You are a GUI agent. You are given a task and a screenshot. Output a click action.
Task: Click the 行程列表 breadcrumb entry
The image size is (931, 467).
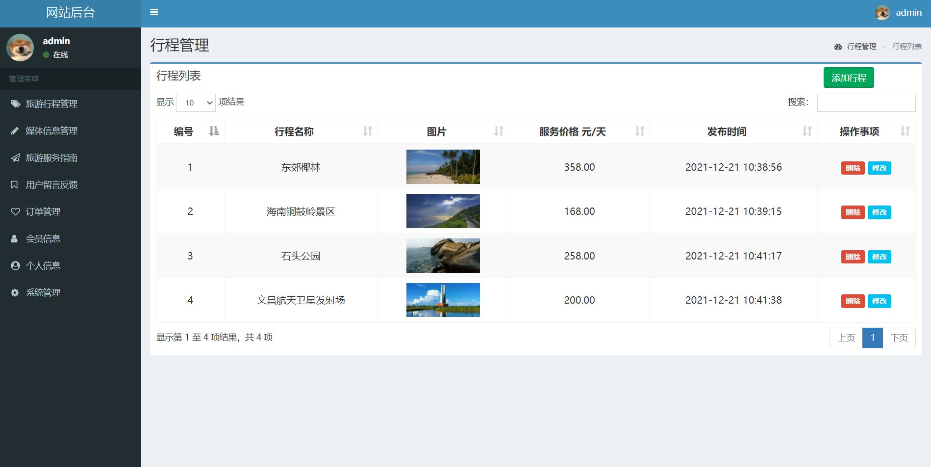tap(907, 47)
